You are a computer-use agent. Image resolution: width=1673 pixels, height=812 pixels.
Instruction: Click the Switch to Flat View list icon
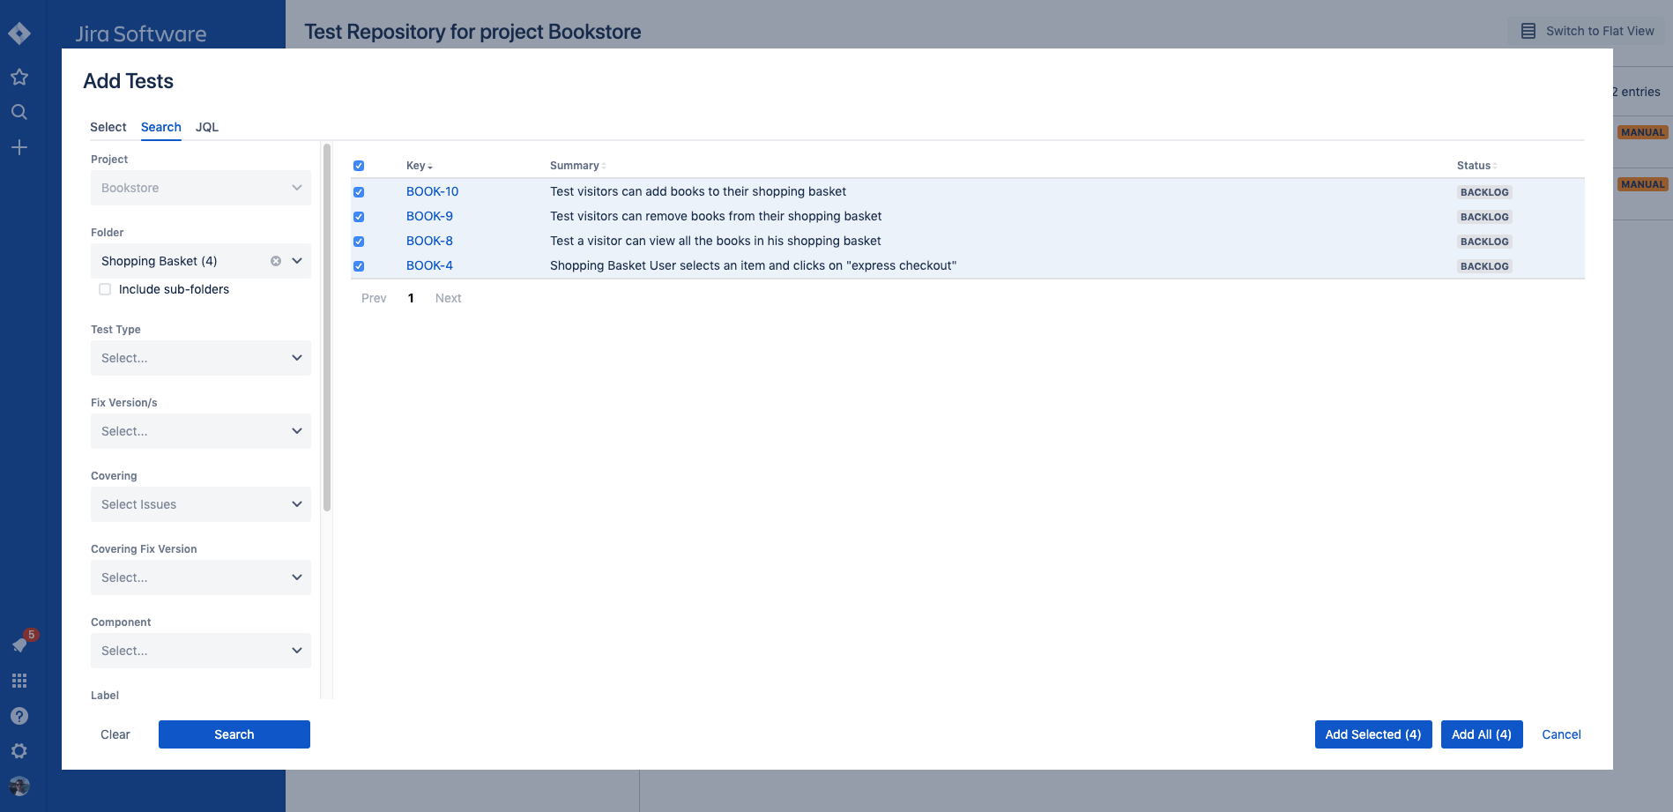(x=1528, y=31)
